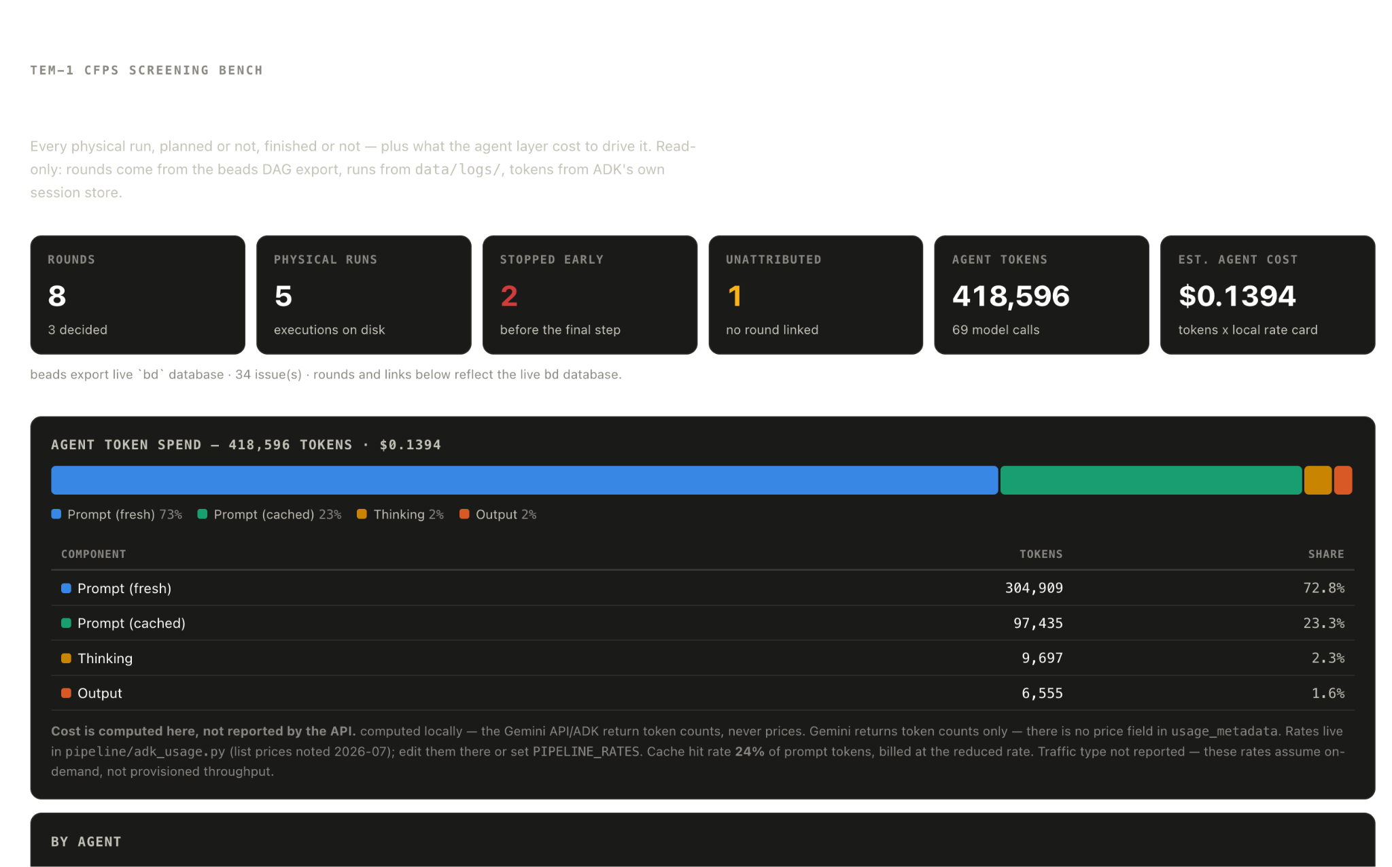
Task: Click the SHARE column header
Action: (x=1326, y=554)
